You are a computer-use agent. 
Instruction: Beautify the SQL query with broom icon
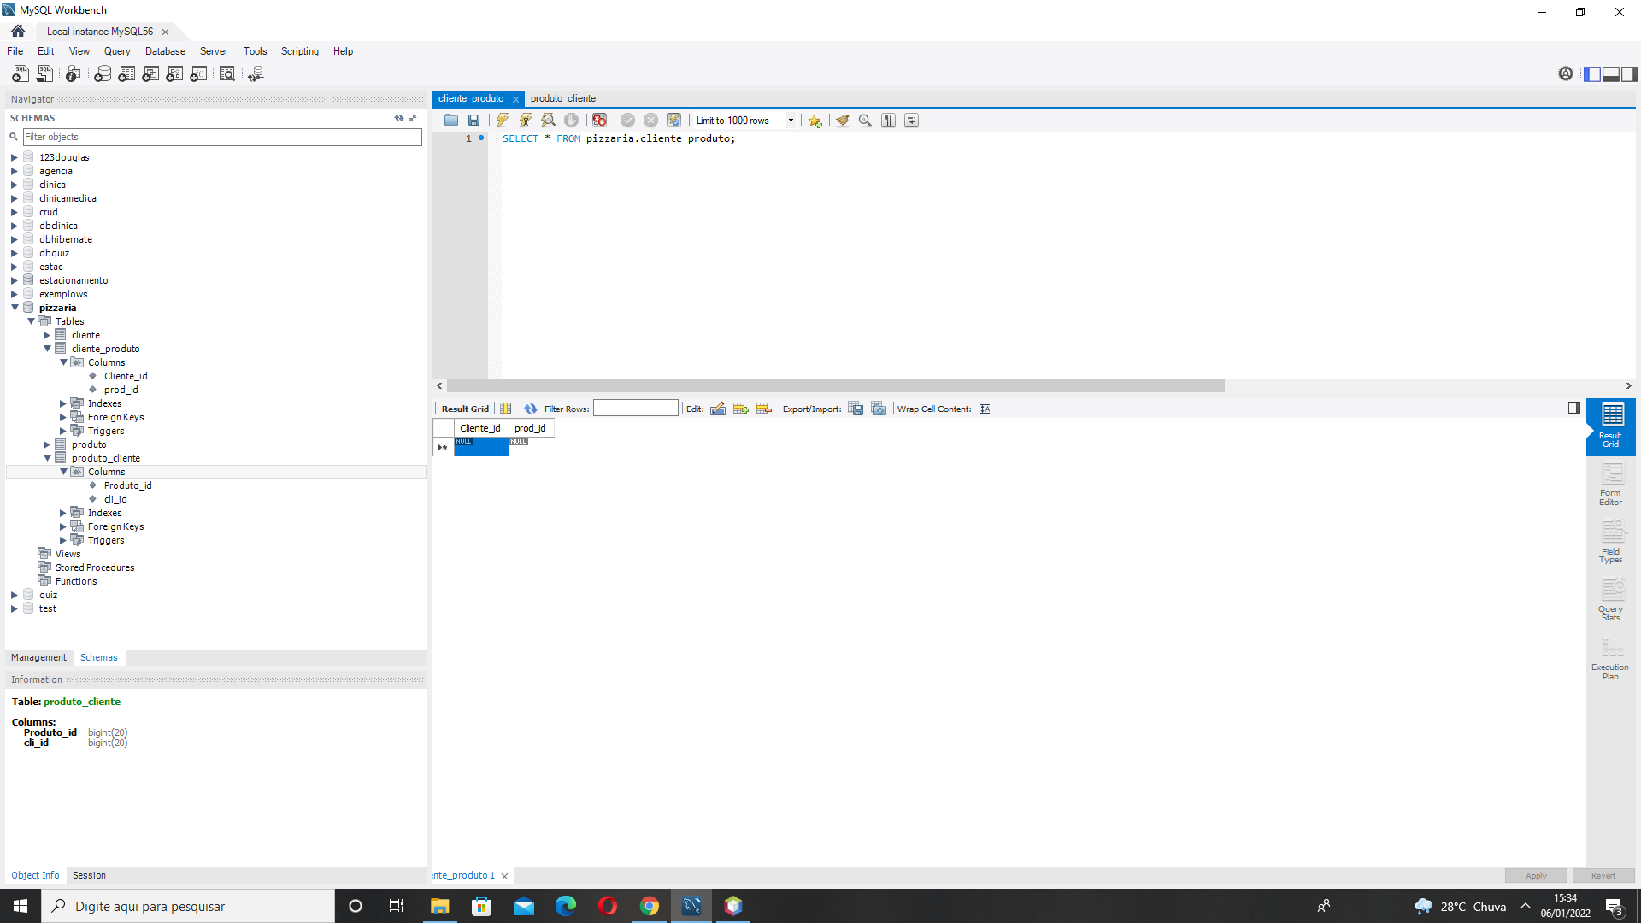[x=843, y=121]
